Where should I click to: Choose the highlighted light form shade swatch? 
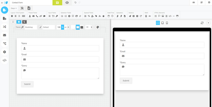click(78, 27)
